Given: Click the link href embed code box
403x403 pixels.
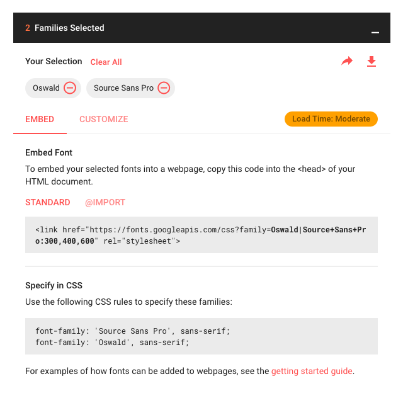Looking at the screenshot, I should tap(201, 236).
